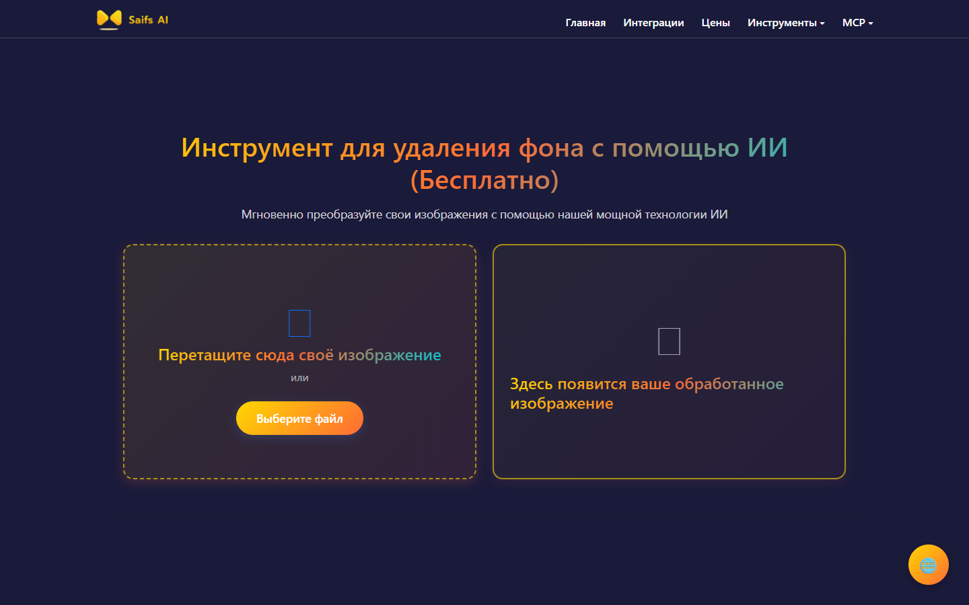Image resolution: width=969 pixels, height=605 pixels.
Task: Click the caret arrow beside MCP
Action: pyautogui.click(x=871, y=24)
